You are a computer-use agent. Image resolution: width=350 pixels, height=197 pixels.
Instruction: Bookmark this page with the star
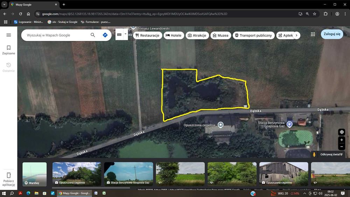(x=315, y=14)
